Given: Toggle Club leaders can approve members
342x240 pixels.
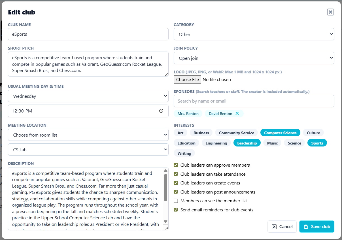Looking at the screenshot, I should click(x=176, y=165).
